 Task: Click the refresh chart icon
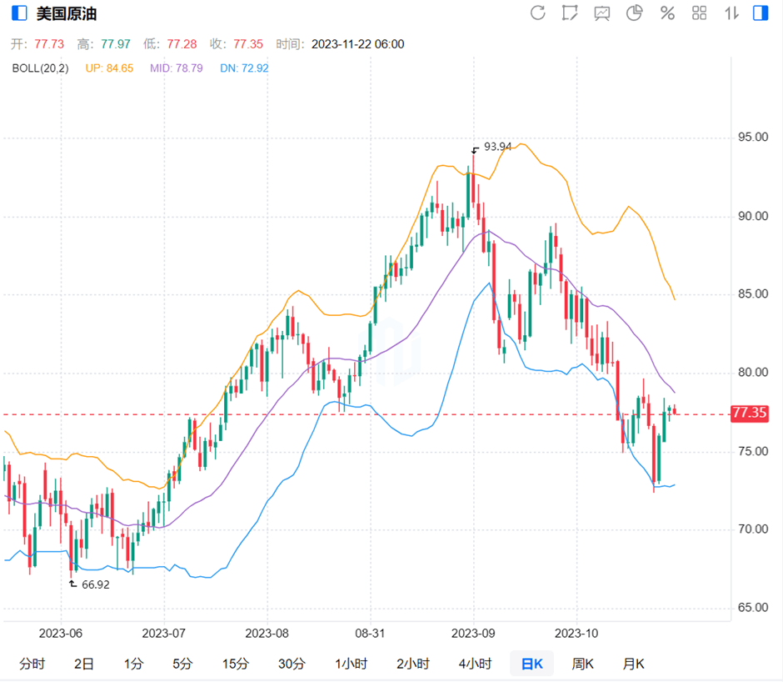(538, 13)
